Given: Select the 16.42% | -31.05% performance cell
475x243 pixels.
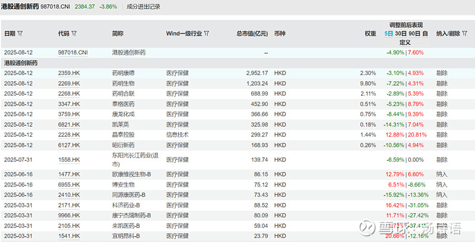Looking at the screenshot, I should pos(407,206).
